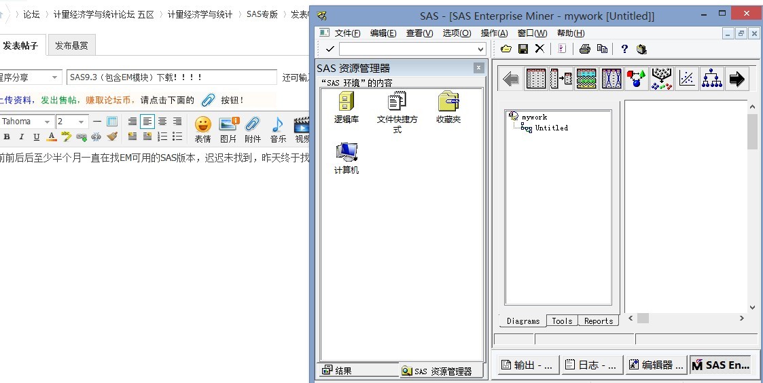This screenshot has width=763, height=383.
Task: Select the Untitled diagram tree item
Action: 551,128
